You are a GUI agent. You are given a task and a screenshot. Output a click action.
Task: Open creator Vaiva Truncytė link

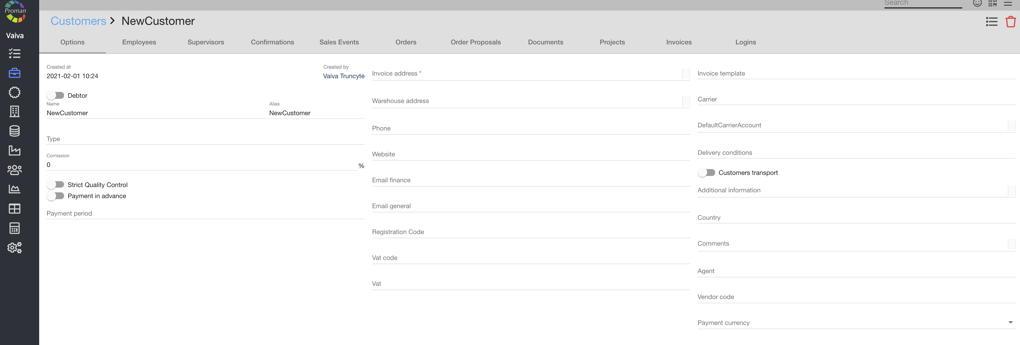pos(343,76)
